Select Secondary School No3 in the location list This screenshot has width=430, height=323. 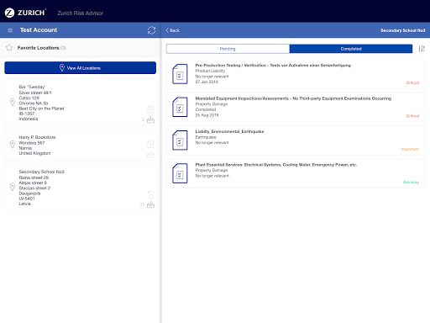coord(41,172)
